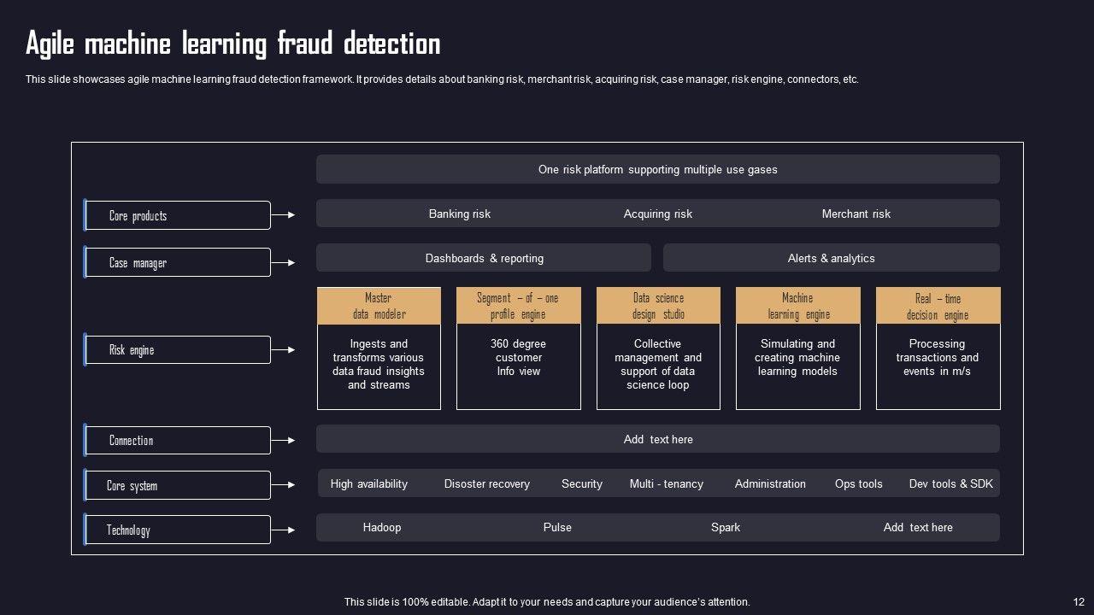Click the Real-time decision engine header
Image resolution: width=1094 pixels, height=615 pixels.
pos(938,306)
